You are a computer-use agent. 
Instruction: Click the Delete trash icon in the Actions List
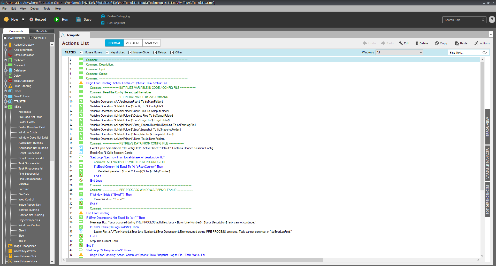[x=417, y=43]
